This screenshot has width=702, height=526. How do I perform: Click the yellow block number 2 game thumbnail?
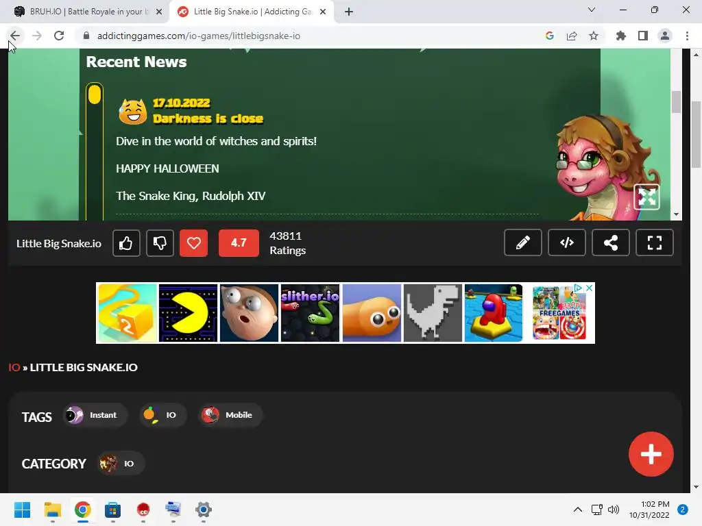click(128, 313)
